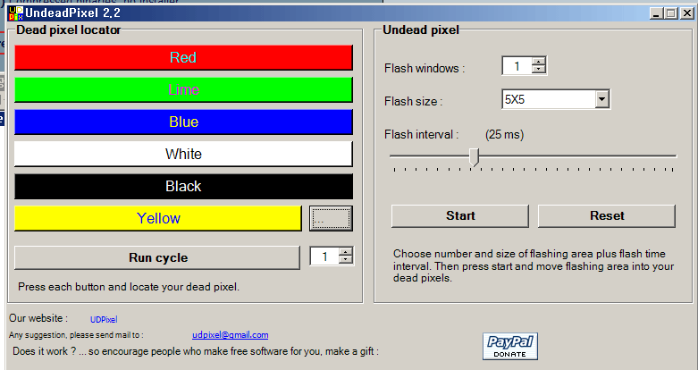This screenshot has height=370, width=698.
Task: Show the Black test screen
Action: pos(183,186)
